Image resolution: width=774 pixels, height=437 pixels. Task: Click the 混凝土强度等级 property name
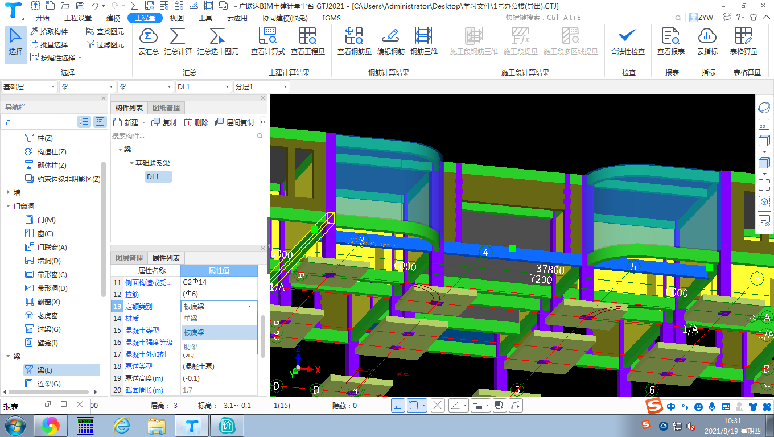149,343
